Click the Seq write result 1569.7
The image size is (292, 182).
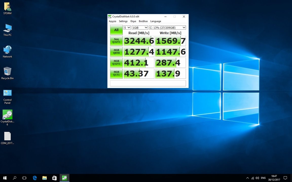coord(171,41)
